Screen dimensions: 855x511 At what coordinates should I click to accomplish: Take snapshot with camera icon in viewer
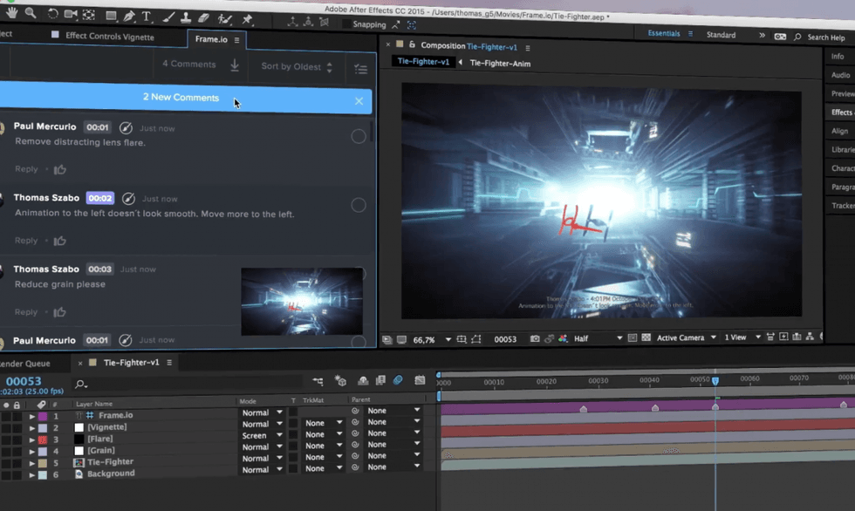[x=535, y=339]
